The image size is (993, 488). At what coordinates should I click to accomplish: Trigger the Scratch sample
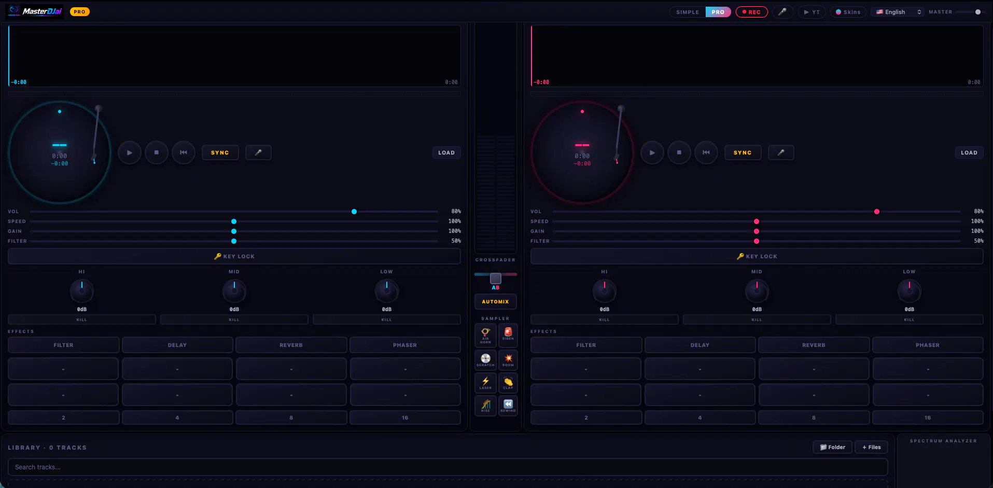pyautogui.click(x=485, y=360)
